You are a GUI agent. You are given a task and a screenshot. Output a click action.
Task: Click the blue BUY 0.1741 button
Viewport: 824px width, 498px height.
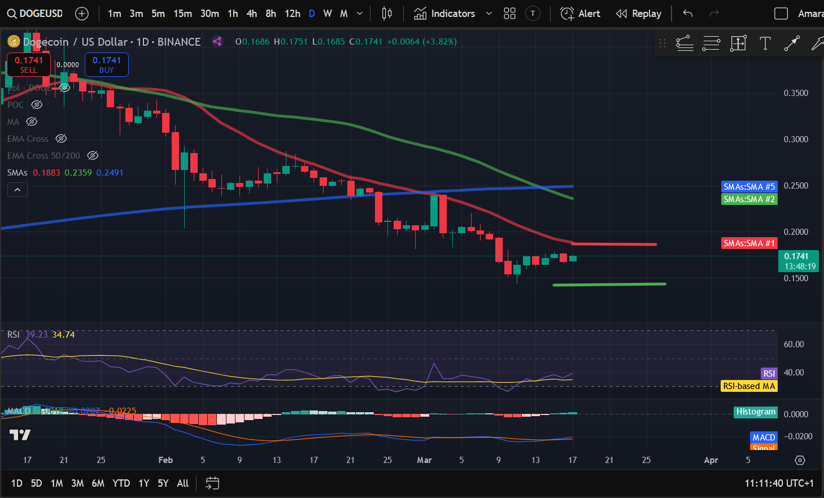coord(107,64)
